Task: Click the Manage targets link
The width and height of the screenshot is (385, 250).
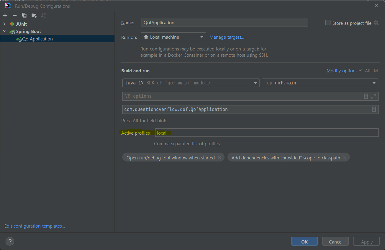Action: (x=227, y=37)
